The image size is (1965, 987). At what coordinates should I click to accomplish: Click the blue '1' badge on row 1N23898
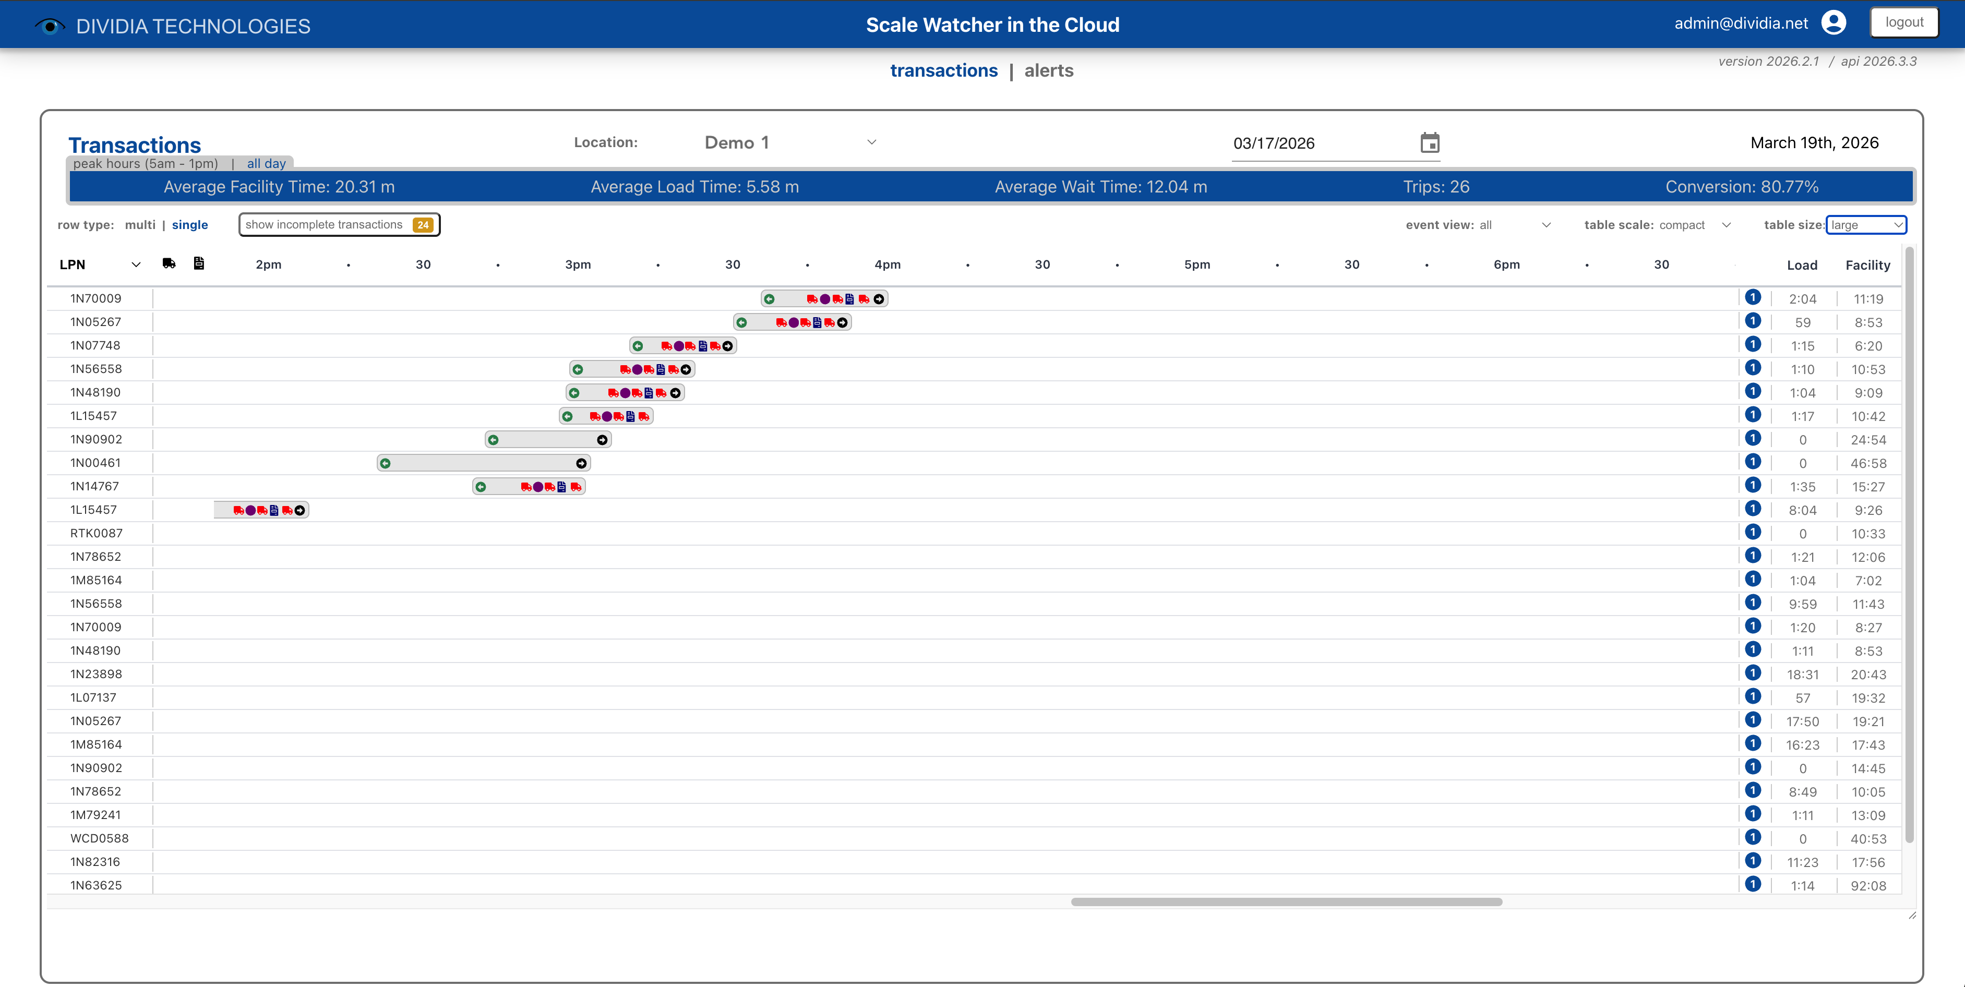pos(1753,673)
